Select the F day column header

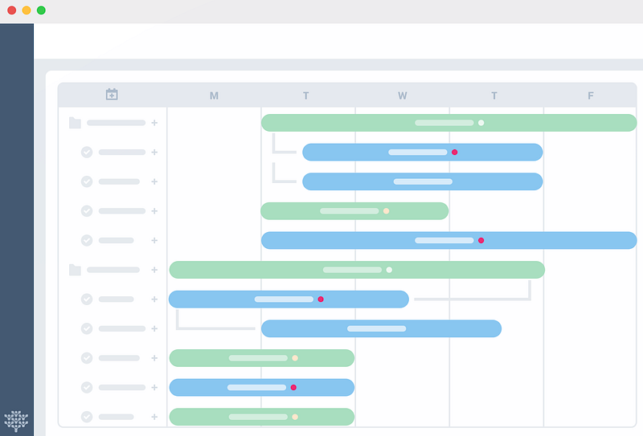(591, 96)
